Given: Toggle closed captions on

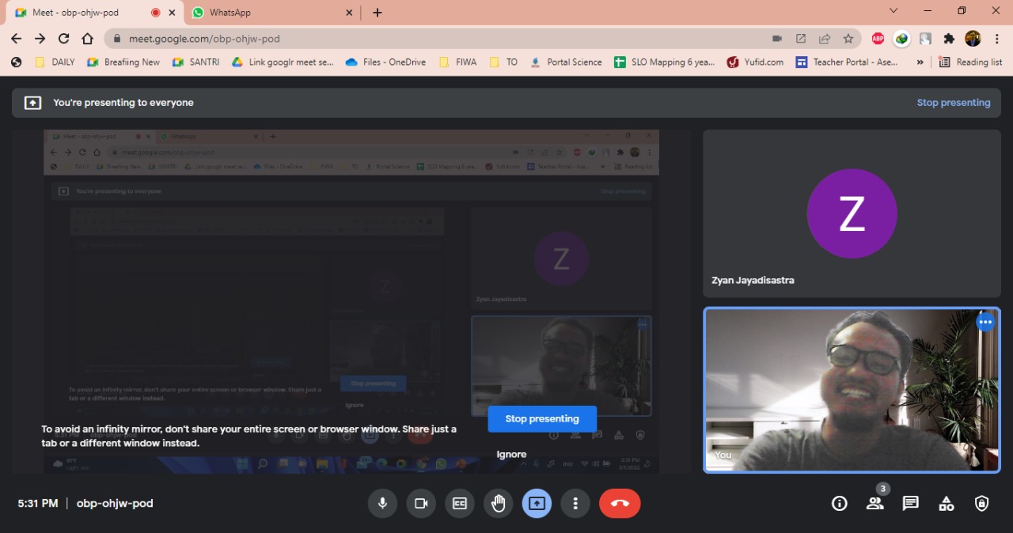Looking at the screenshot, I should pyautogui.click(x=460, y=504).
